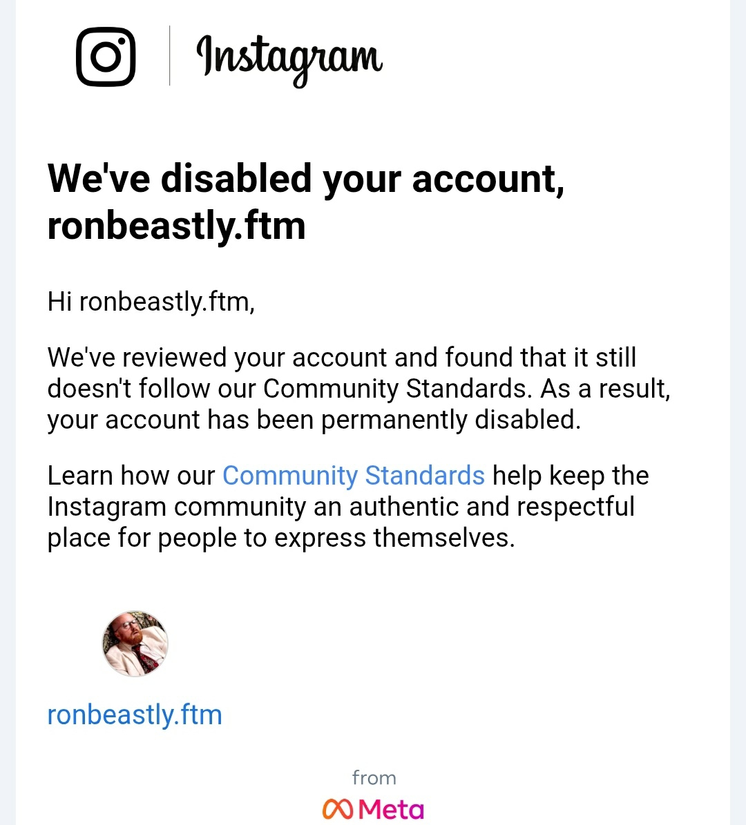Click the "Learn how our" text

click(131, 476)
